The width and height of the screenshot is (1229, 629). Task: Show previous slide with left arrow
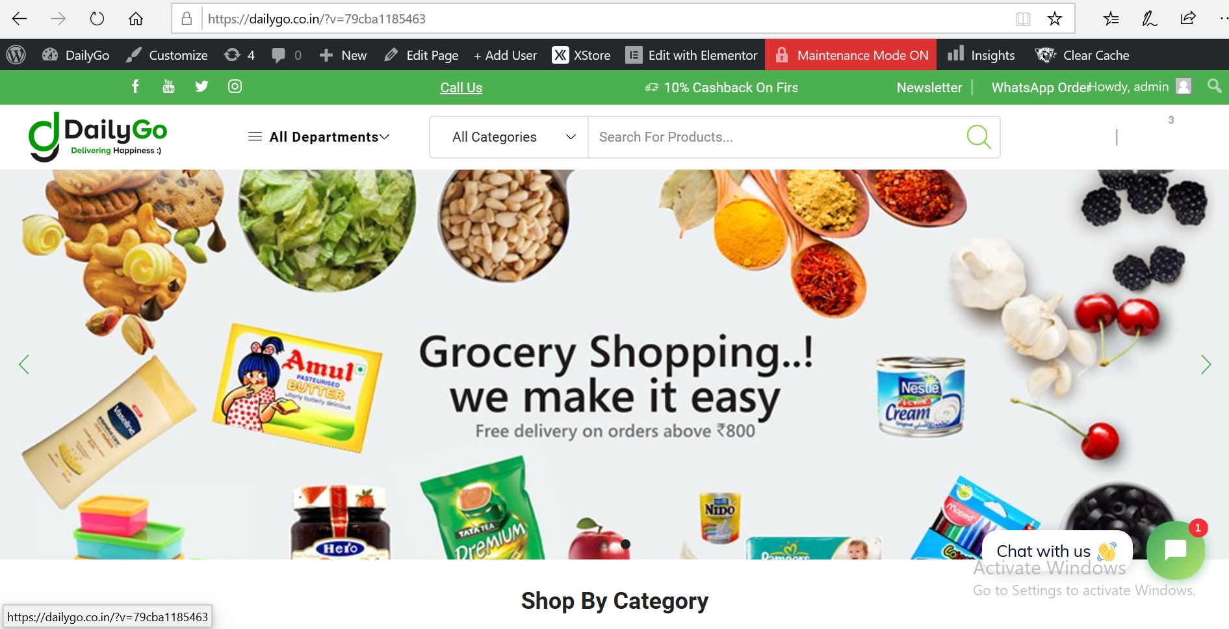(x=24, y=365)
